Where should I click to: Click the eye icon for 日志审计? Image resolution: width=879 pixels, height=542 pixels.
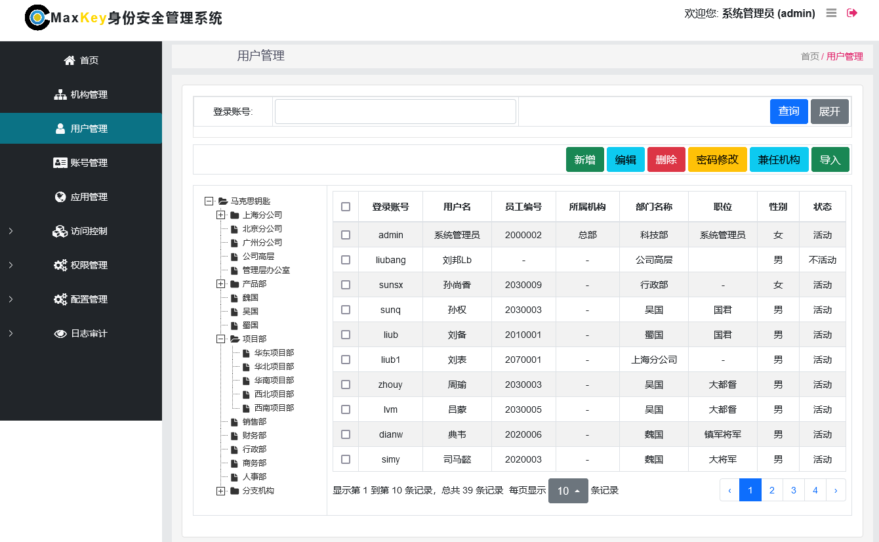tap(60, 333)
